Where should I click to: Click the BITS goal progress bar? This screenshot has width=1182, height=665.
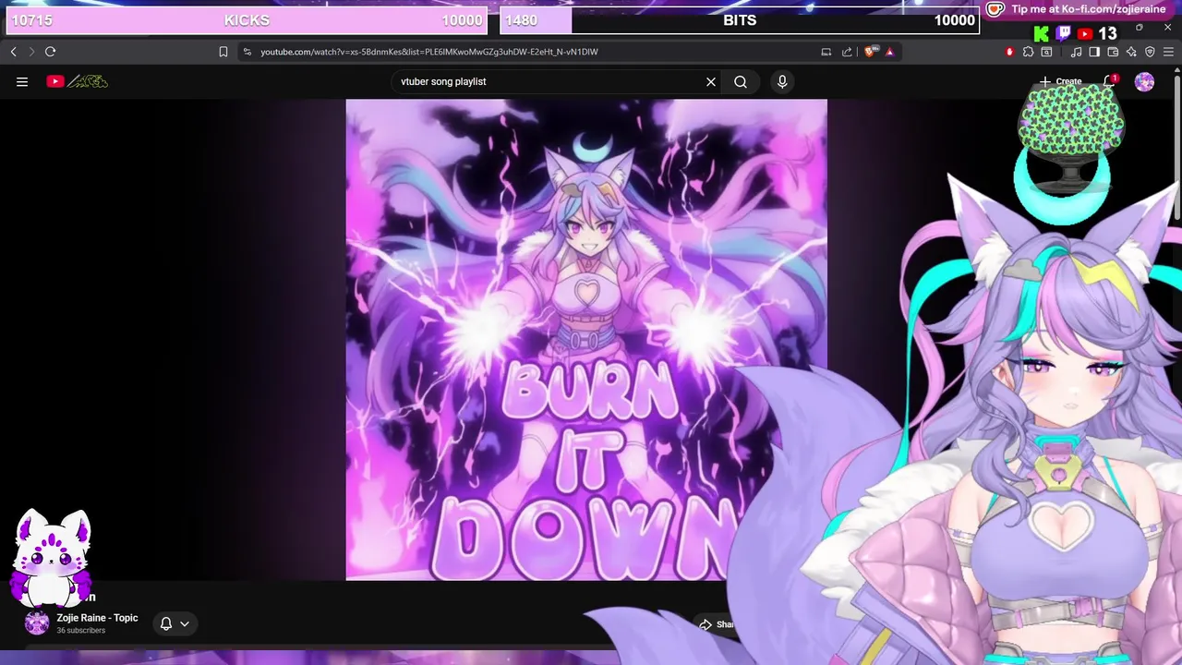740,20
